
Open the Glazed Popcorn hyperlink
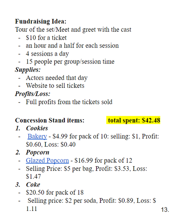click(x=47, y=160)
